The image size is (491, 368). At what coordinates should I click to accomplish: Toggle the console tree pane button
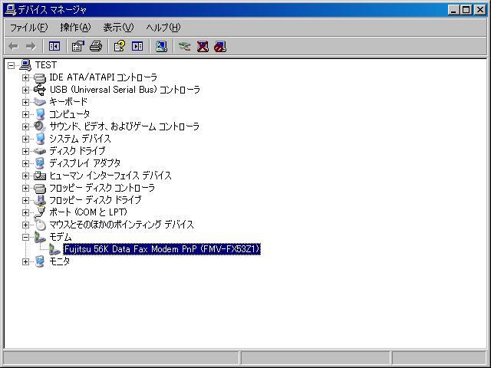(54, 47)
